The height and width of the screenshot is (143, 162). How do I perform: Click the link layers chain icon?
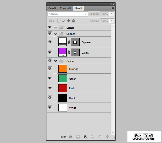click(x=63, y=137)
